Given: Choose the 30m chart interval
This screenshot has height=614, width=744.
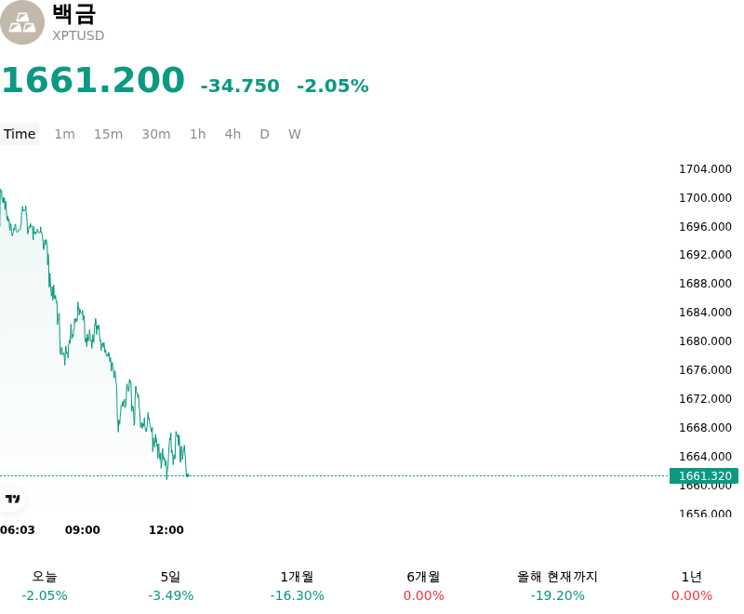Looking at the screenshot, I should click(x=155, y=134).
